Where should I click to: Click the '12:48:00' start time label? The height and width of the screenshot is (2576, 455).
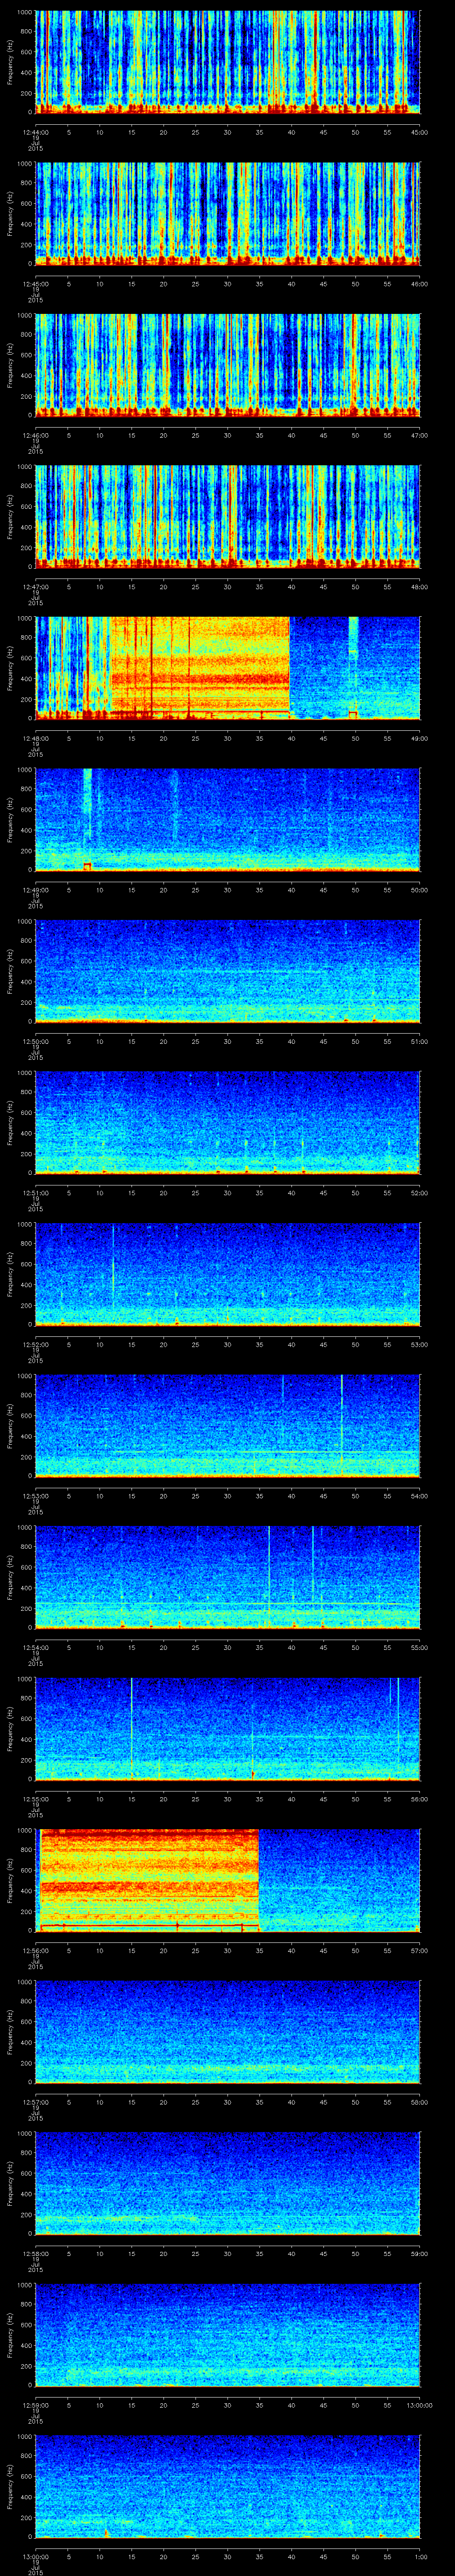click(x=35, y=739)
